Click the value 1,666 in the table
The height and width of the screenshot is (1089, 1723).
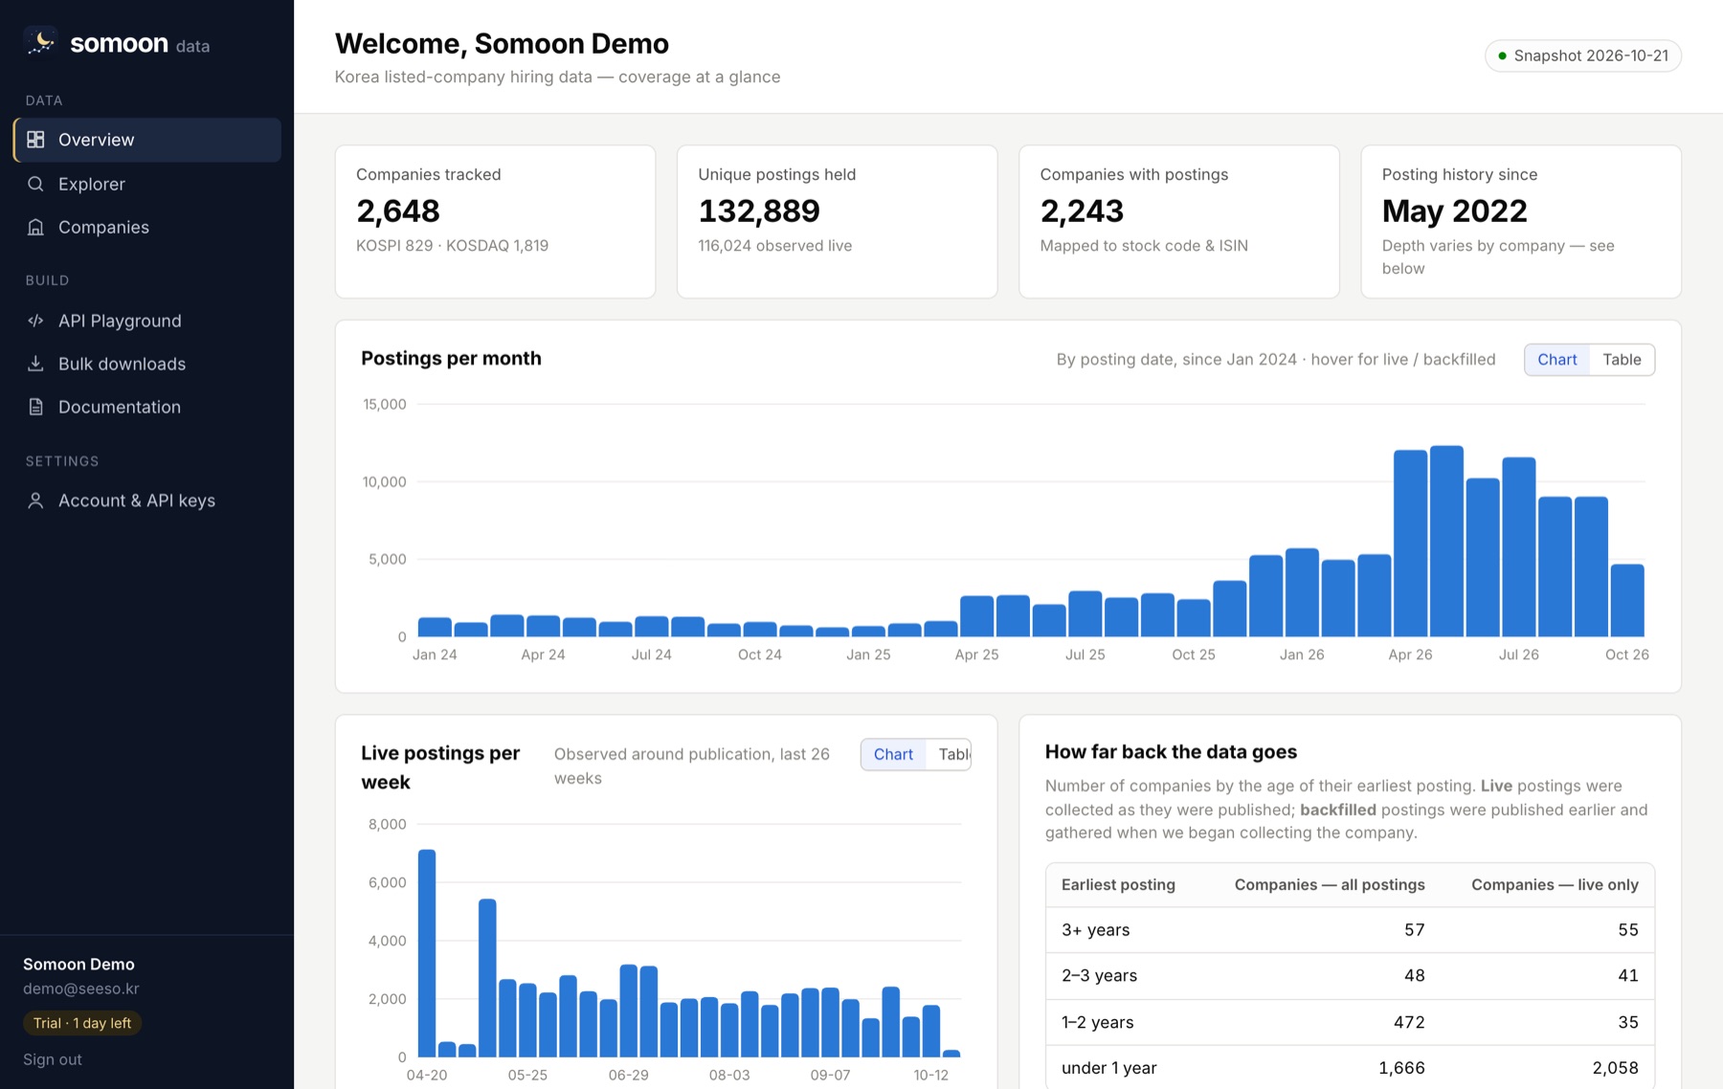coord(1401,1068)
